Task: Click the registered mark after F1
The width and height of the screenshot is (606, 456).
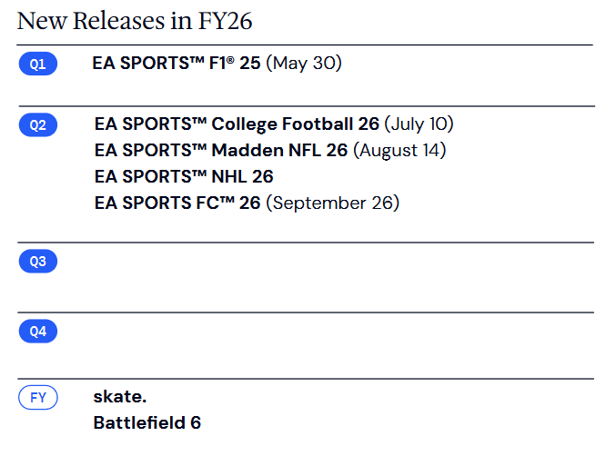Action: pos(230,60)
